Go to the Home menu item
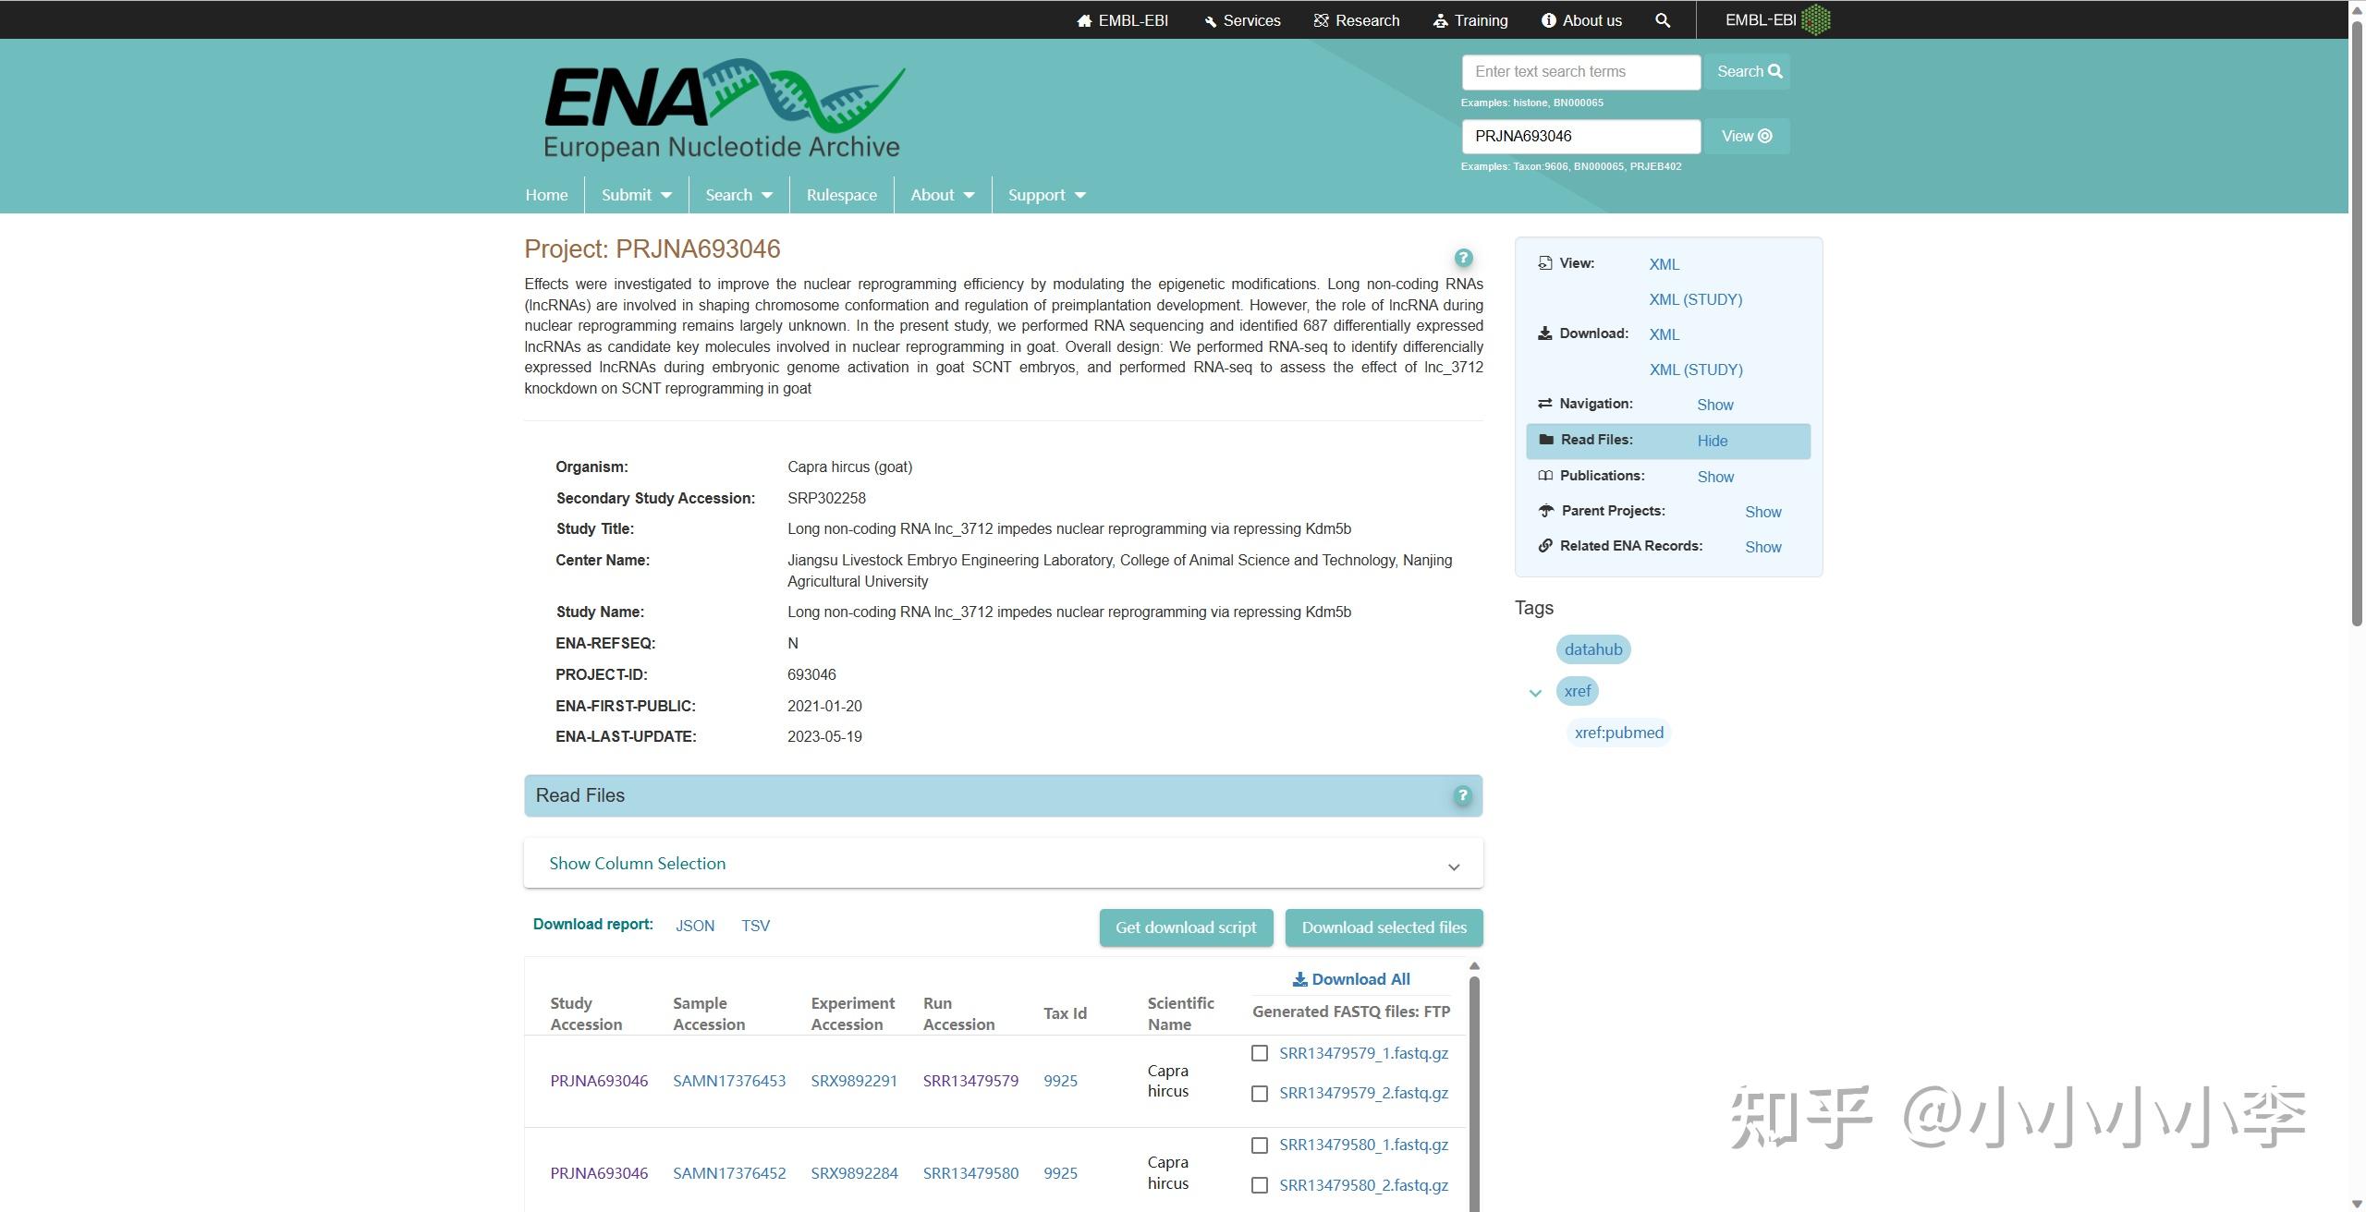The height and width of the screenshot is (1212, 2366). point(546,195)
